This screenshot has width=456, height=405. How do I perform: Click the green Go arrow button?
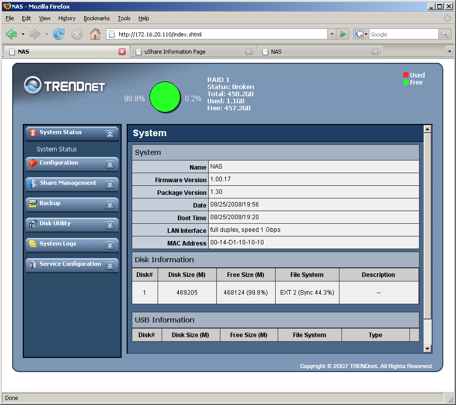pos(343,34)
